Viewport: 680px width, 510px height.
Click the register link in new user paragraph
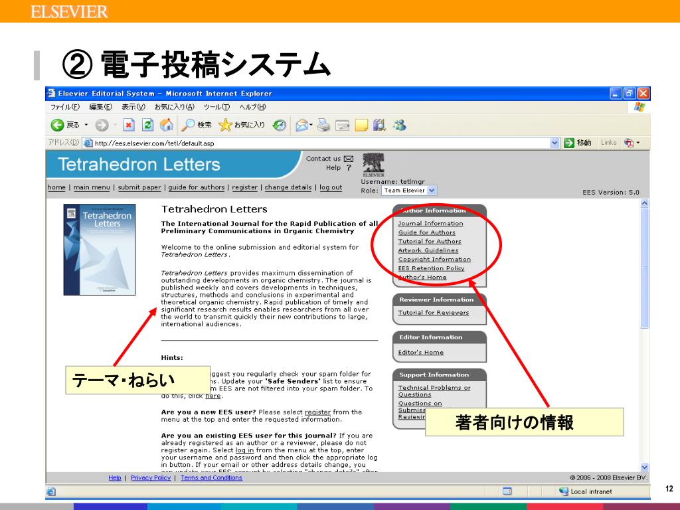click(317, 412)
